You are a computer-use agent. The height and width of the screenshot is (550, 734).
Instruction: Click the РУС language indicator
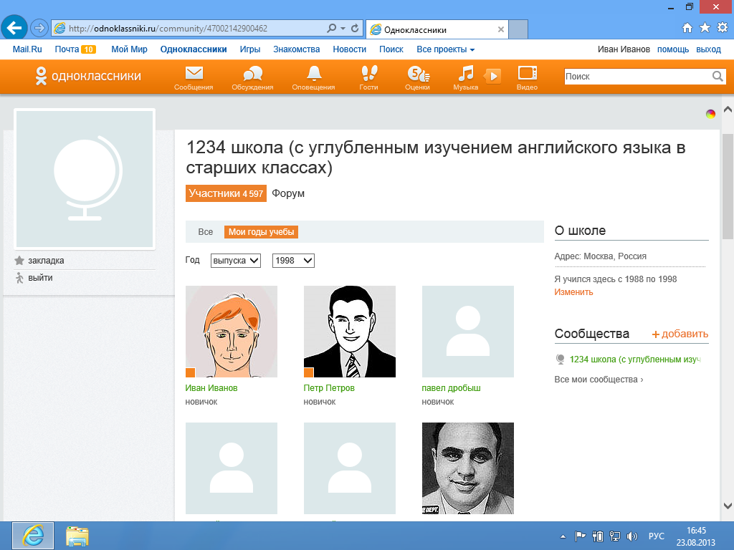click(x=657, y=536)
